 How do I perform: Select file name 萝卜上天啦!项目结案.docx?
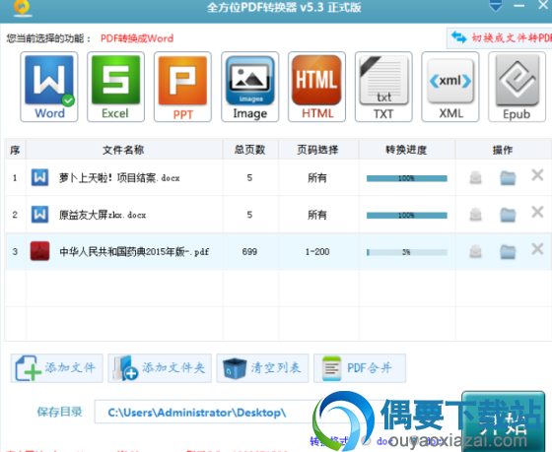[119, 178]
